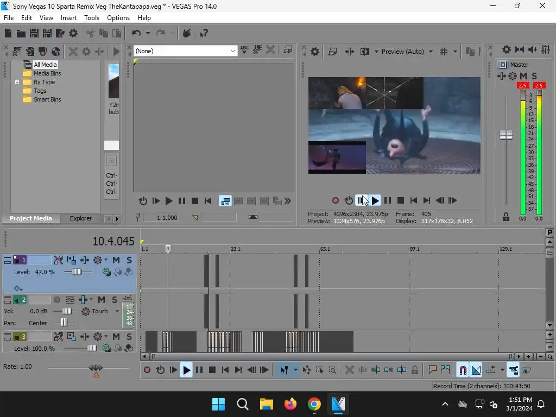The image size is (556, 417).
Task: Open File Explorer from the taskbar
Action: click(266, 404)
